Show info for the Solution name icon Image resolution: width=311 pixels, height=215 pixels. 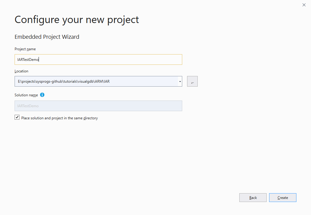coord(42,95)
